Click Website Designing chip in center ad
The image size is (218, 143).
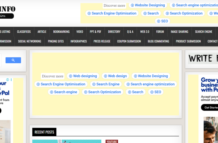(151, 76)
